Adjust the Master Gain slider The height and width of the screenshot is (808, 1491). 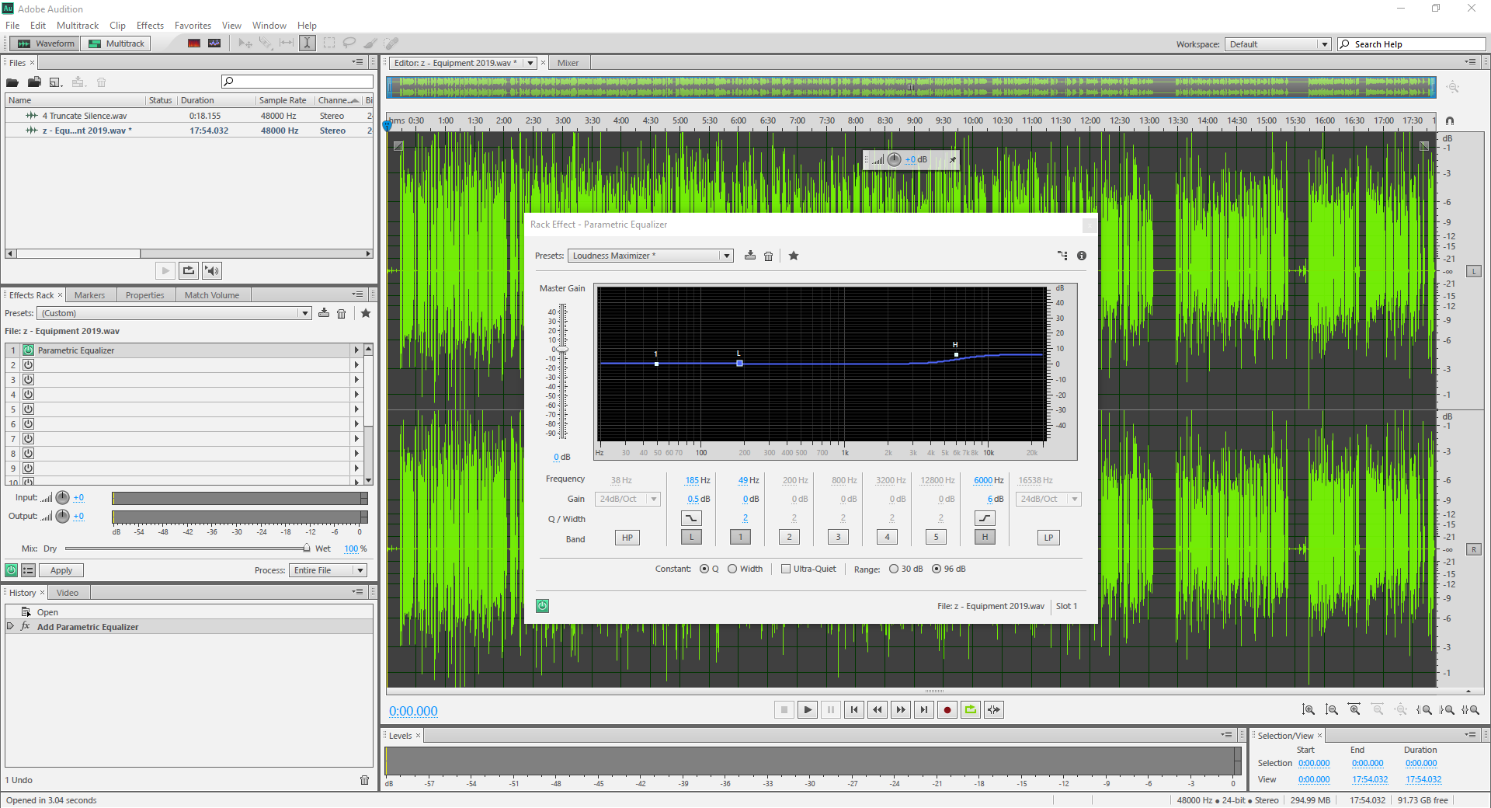[563, 350]
